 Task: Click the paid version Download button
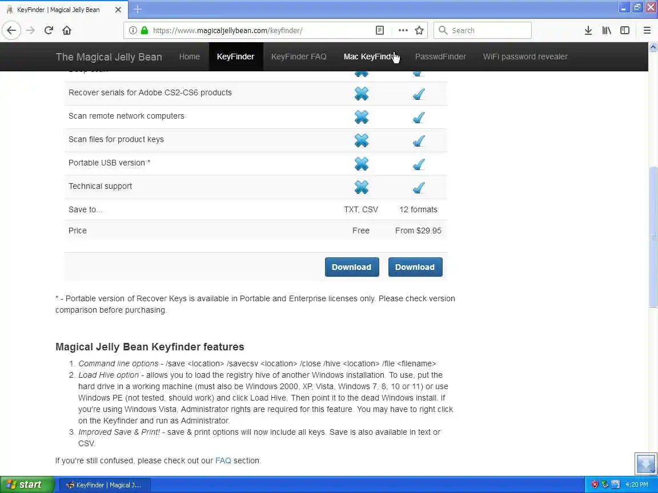point(415,267)
